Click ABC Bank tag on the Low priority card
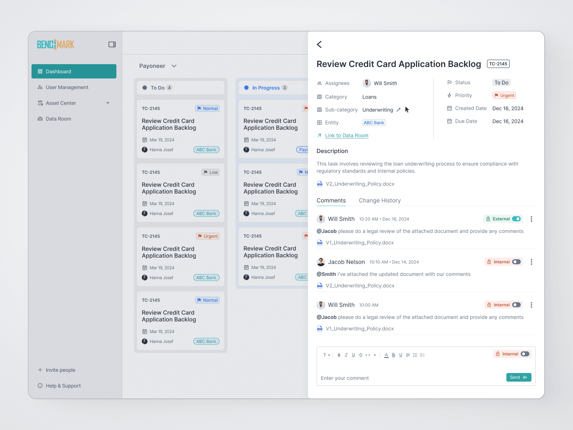The width and height of the screenshot is (573, 430). pyautogui.click(x=206, y=214)
